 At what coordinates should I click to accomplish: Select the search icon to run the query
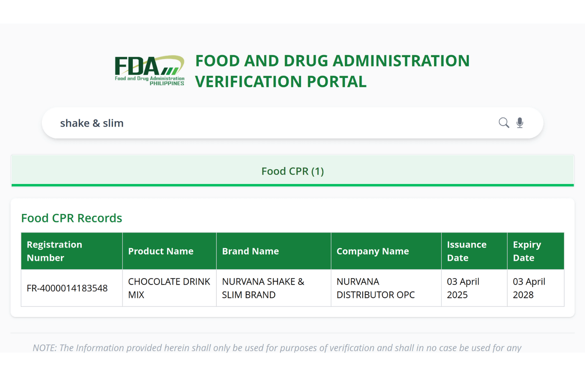click(x=503, y=123)
